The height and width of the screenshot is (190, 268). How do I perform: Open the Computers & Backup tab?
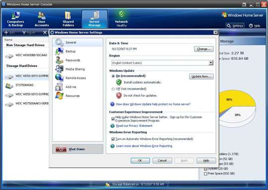[15, 19]
